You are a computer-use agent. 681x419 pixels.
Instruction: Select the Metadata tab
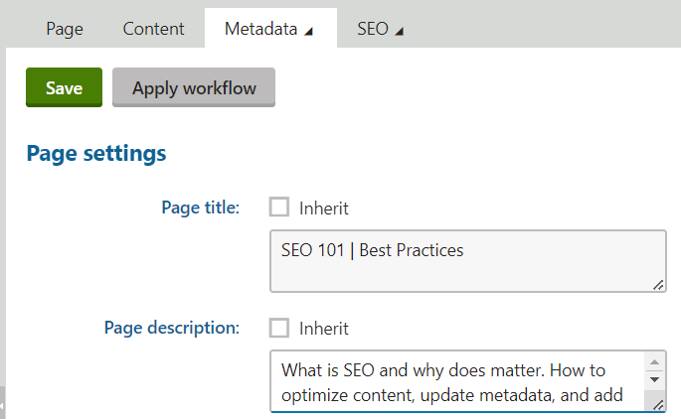(260, 29)
